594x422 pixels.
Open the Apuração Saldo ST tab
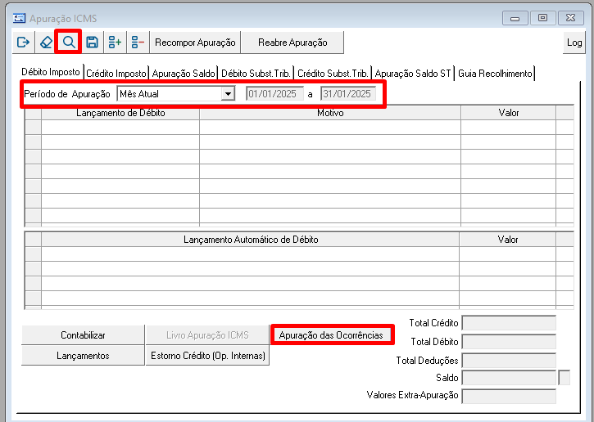413,74
